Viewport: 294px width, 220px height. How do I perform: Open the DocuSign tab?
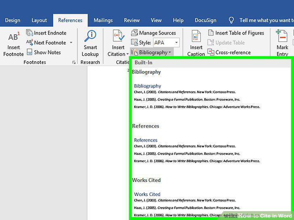click(x=206, y=20)
